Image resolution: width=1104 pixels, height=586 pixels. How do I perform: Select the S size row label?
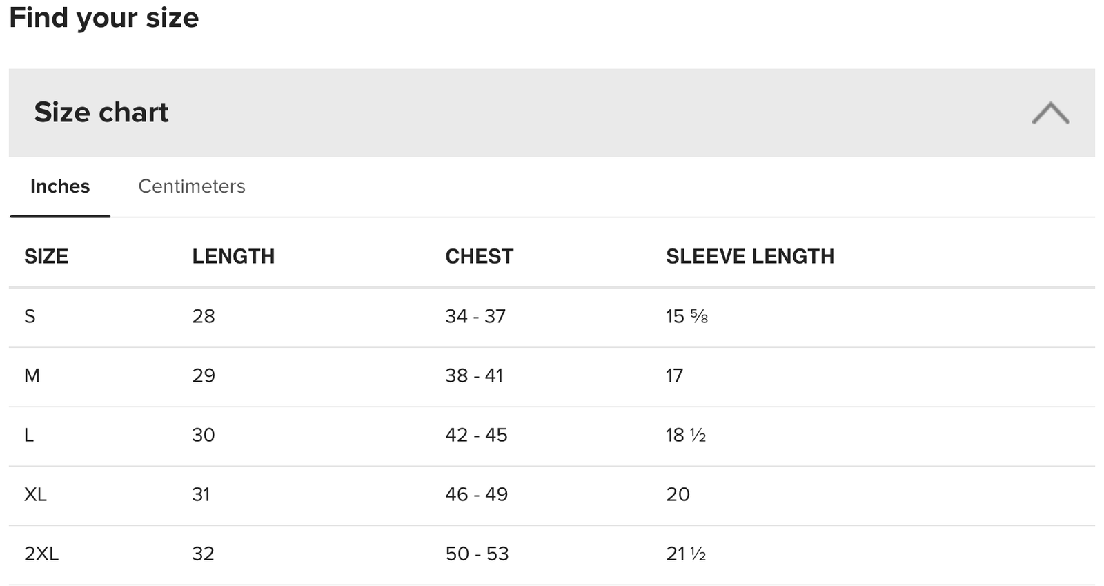click(x=30, y=316)
